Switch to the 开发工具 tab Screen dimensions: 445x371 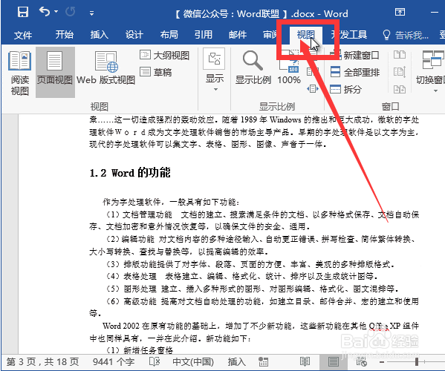pyautogui.click(x=348, y=35)
